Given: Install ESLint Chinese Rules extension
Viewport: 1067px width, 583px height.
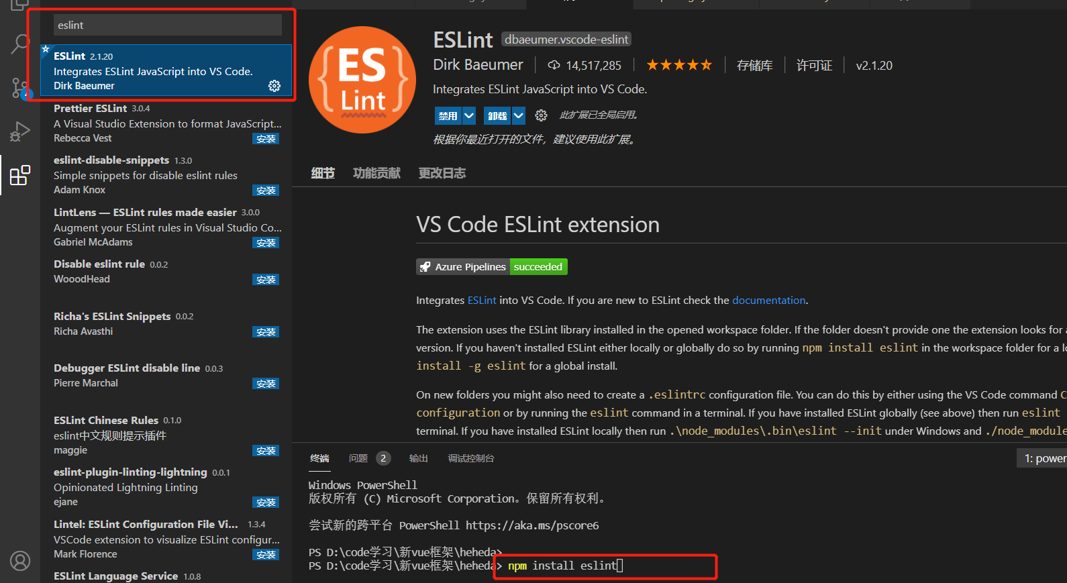Looking at the screenshot, I should [266, 451].
